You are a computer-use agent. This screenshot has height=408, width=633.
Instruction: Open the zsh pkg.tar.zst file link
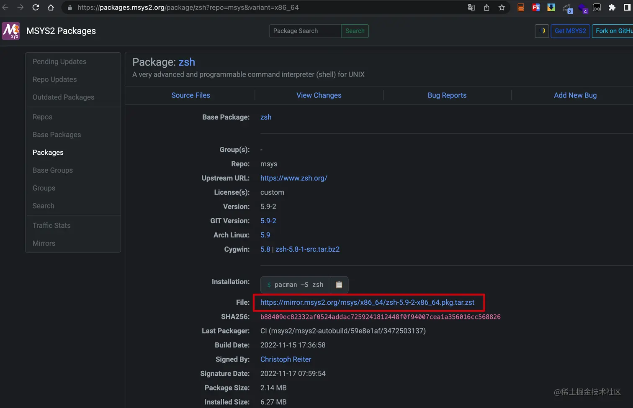point(367,302)
